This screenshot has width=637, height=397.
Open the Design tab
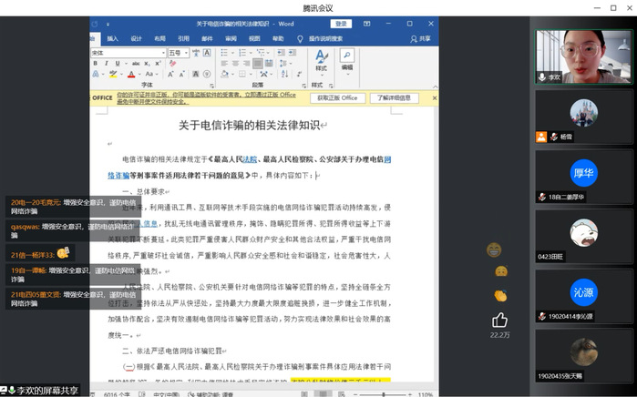point(136,38)
